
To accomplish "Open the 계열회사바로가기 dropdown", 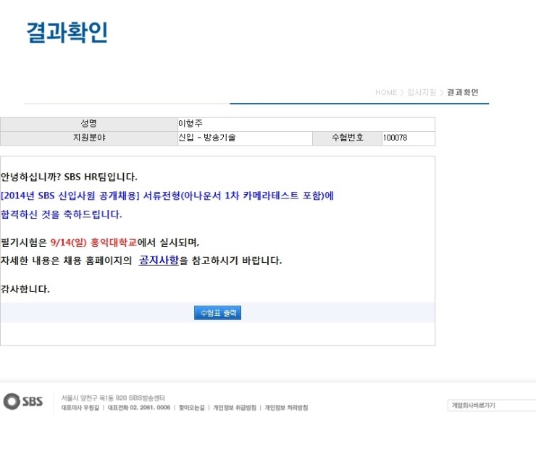I will (492, 406).
